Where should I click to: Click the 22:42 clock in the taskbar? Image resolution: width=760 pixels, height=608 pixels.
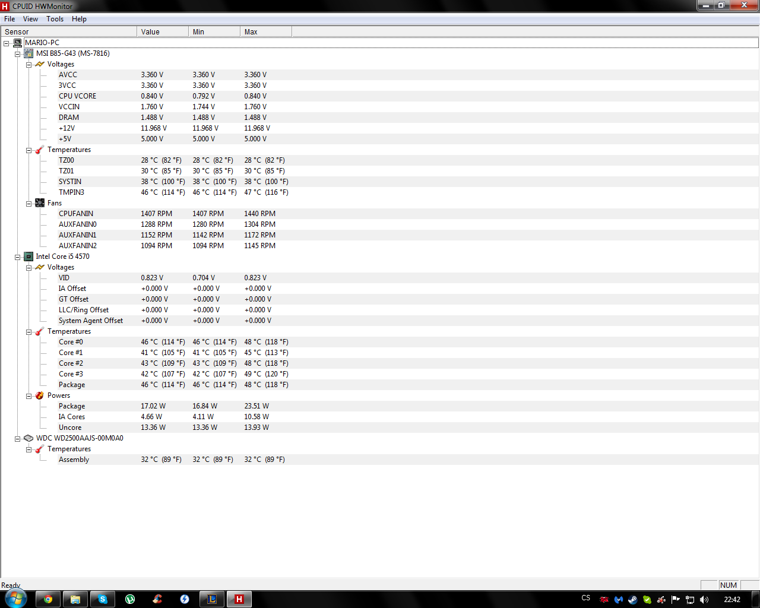click(732, 600)
